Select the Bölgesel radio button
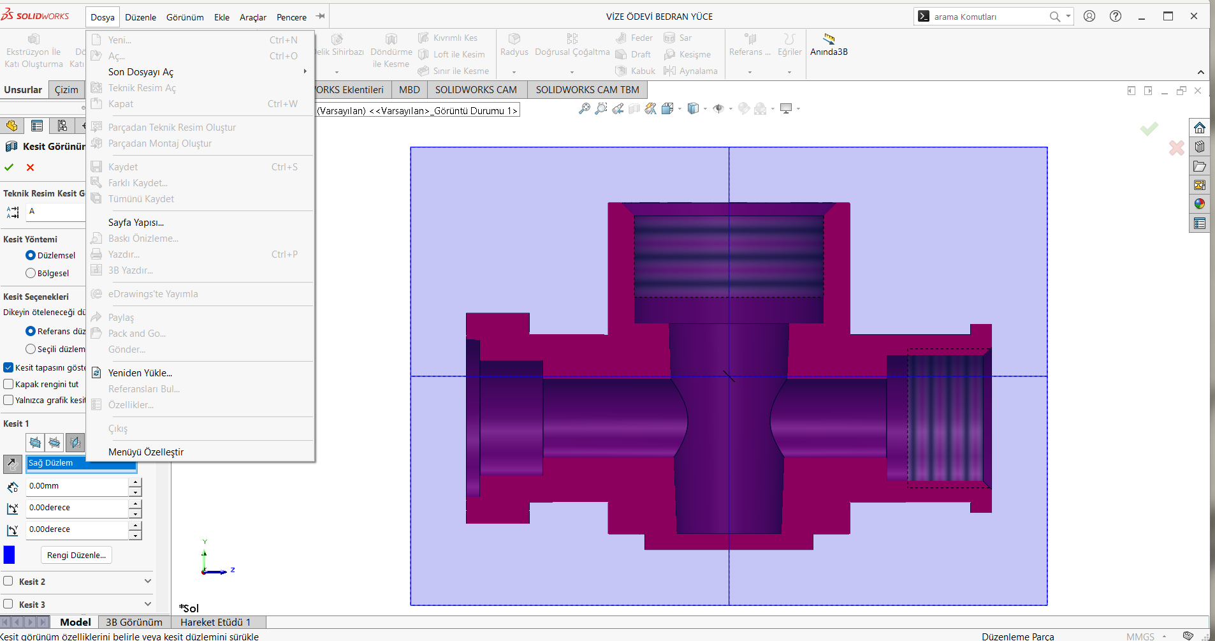1215x641 pixels. [x=31, y=273]
